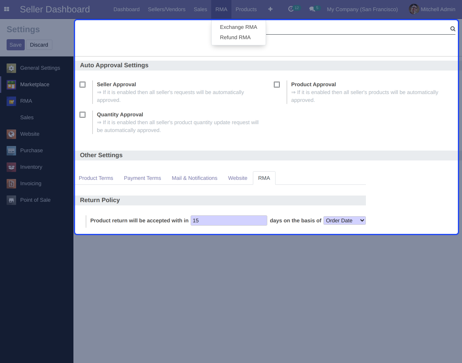Click the Other Settings heading
The height and width of the screenshot is (363, 462).
101,155
